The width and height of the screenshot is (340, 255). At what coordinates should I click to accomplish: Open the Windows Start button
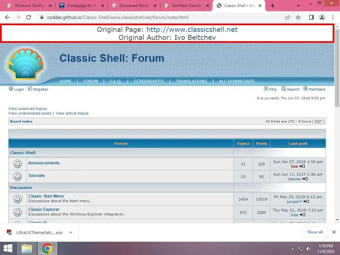[8, 248]
